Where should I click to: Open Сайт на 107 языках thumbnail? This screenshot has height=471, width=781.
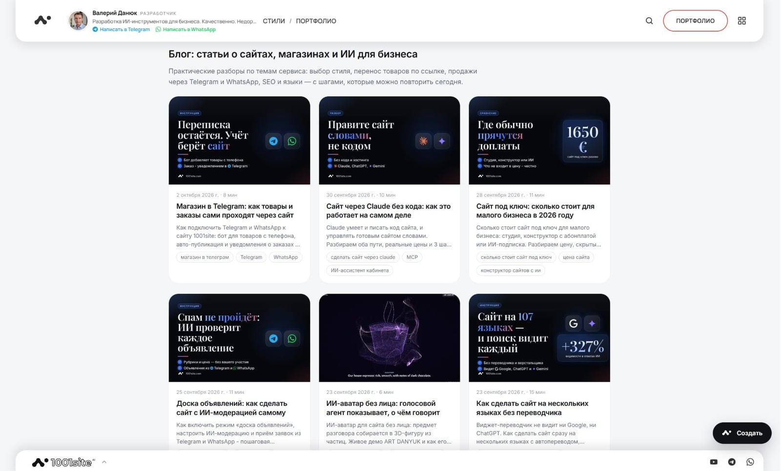539,338
